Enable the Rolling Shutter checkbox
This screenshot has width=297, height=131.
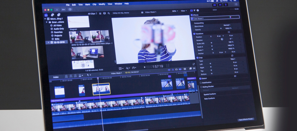(x=201, y=87)
